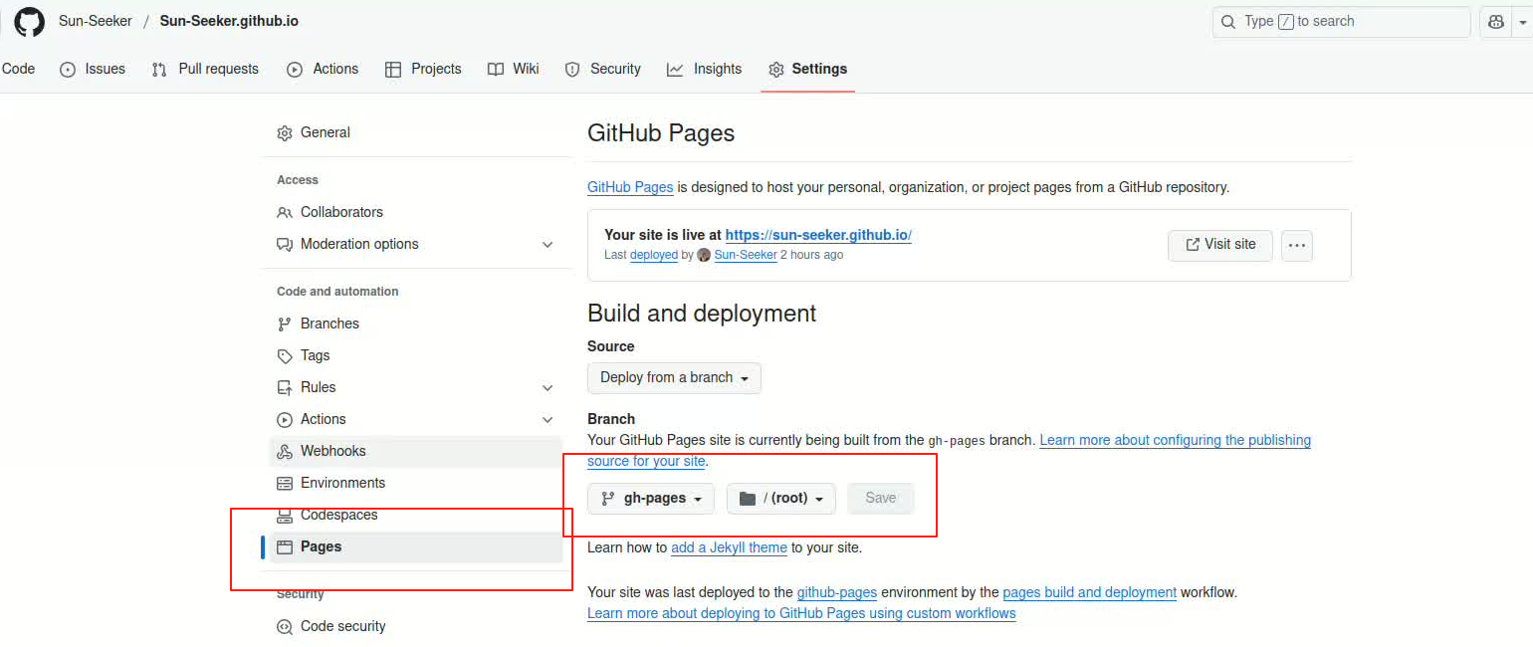The width and height of the screenshot is (1533, 647).
Task: Go to Code security settings
Action: [x=342, y=626]
